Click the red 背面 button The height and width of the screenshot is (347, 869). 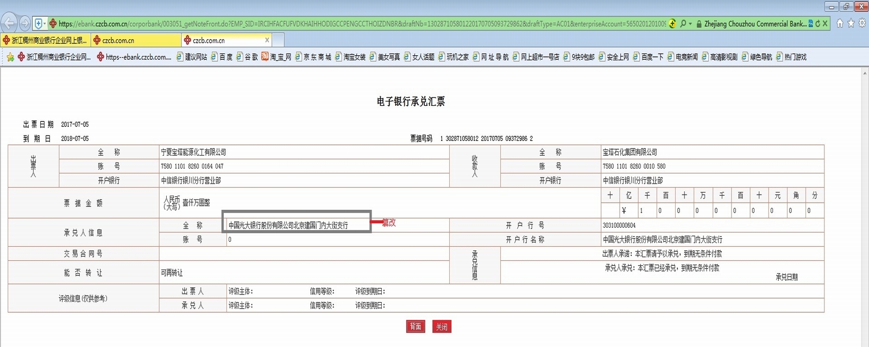(415, 326)
